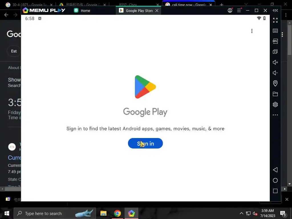Open a new Chrome tab with plus
The image size is (292, 219).
pyautogui.click(x=221, y=5)
